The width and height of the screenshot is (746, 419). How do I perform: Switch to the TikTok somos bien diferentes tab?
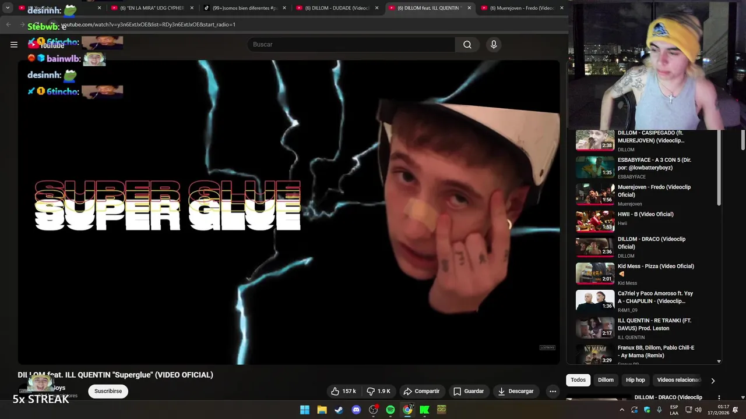(x=245, y=8)
